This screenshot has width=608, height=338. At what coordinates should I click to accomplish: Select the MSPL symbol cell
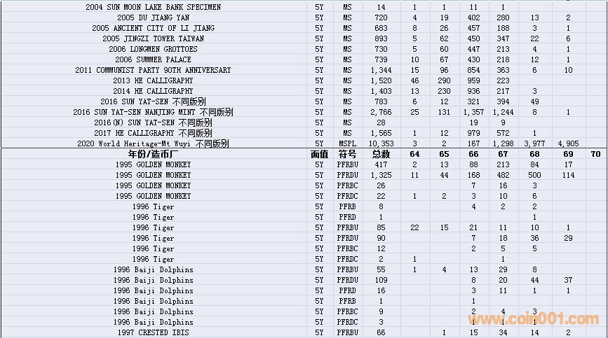(347, 143)
